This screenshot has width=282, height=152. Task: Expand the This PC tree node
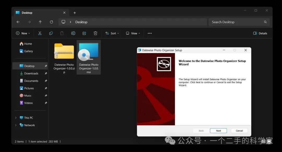click(x=16, y=118)
